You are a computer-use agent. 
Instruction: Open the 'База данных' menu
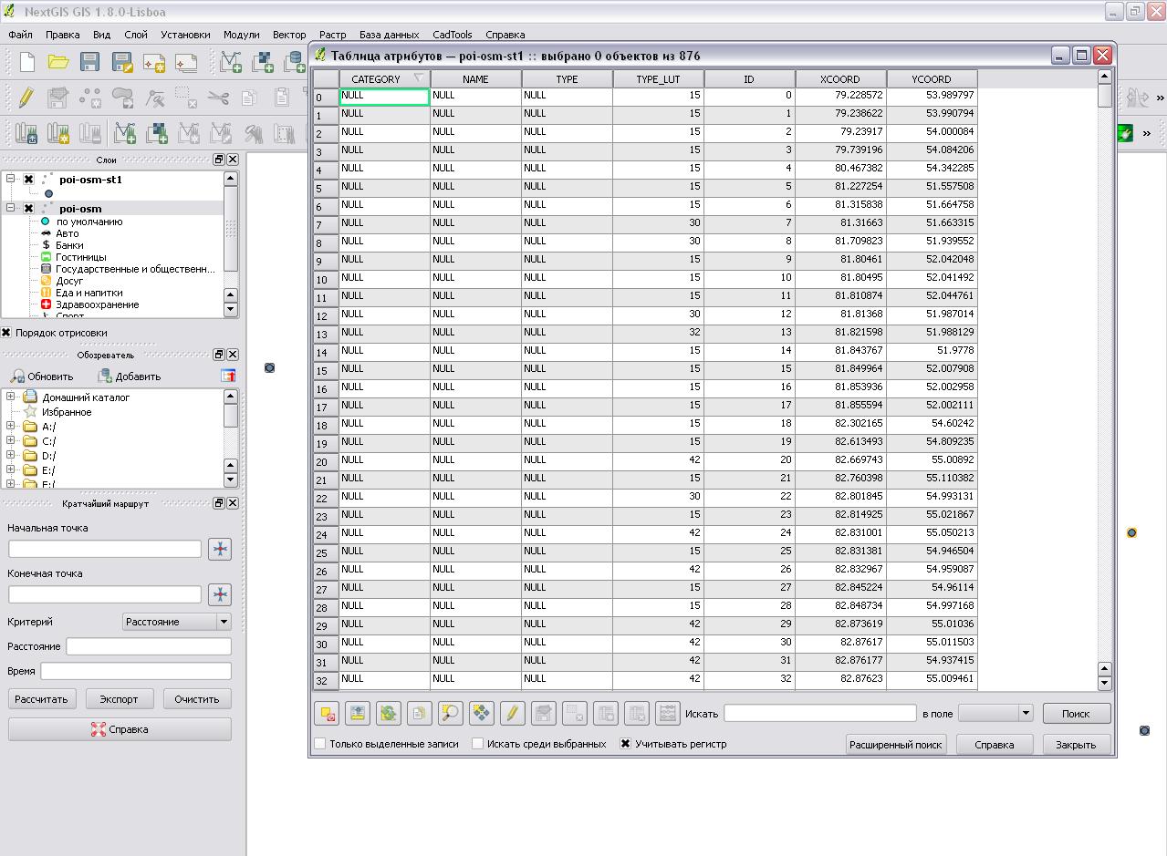click(389, 35)
